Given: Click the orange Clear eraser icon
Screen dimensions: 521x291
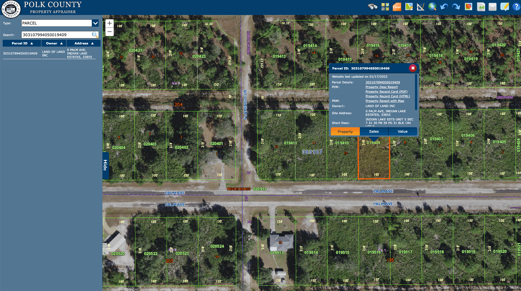Looking at the screenshot, I should coord(397,7).
